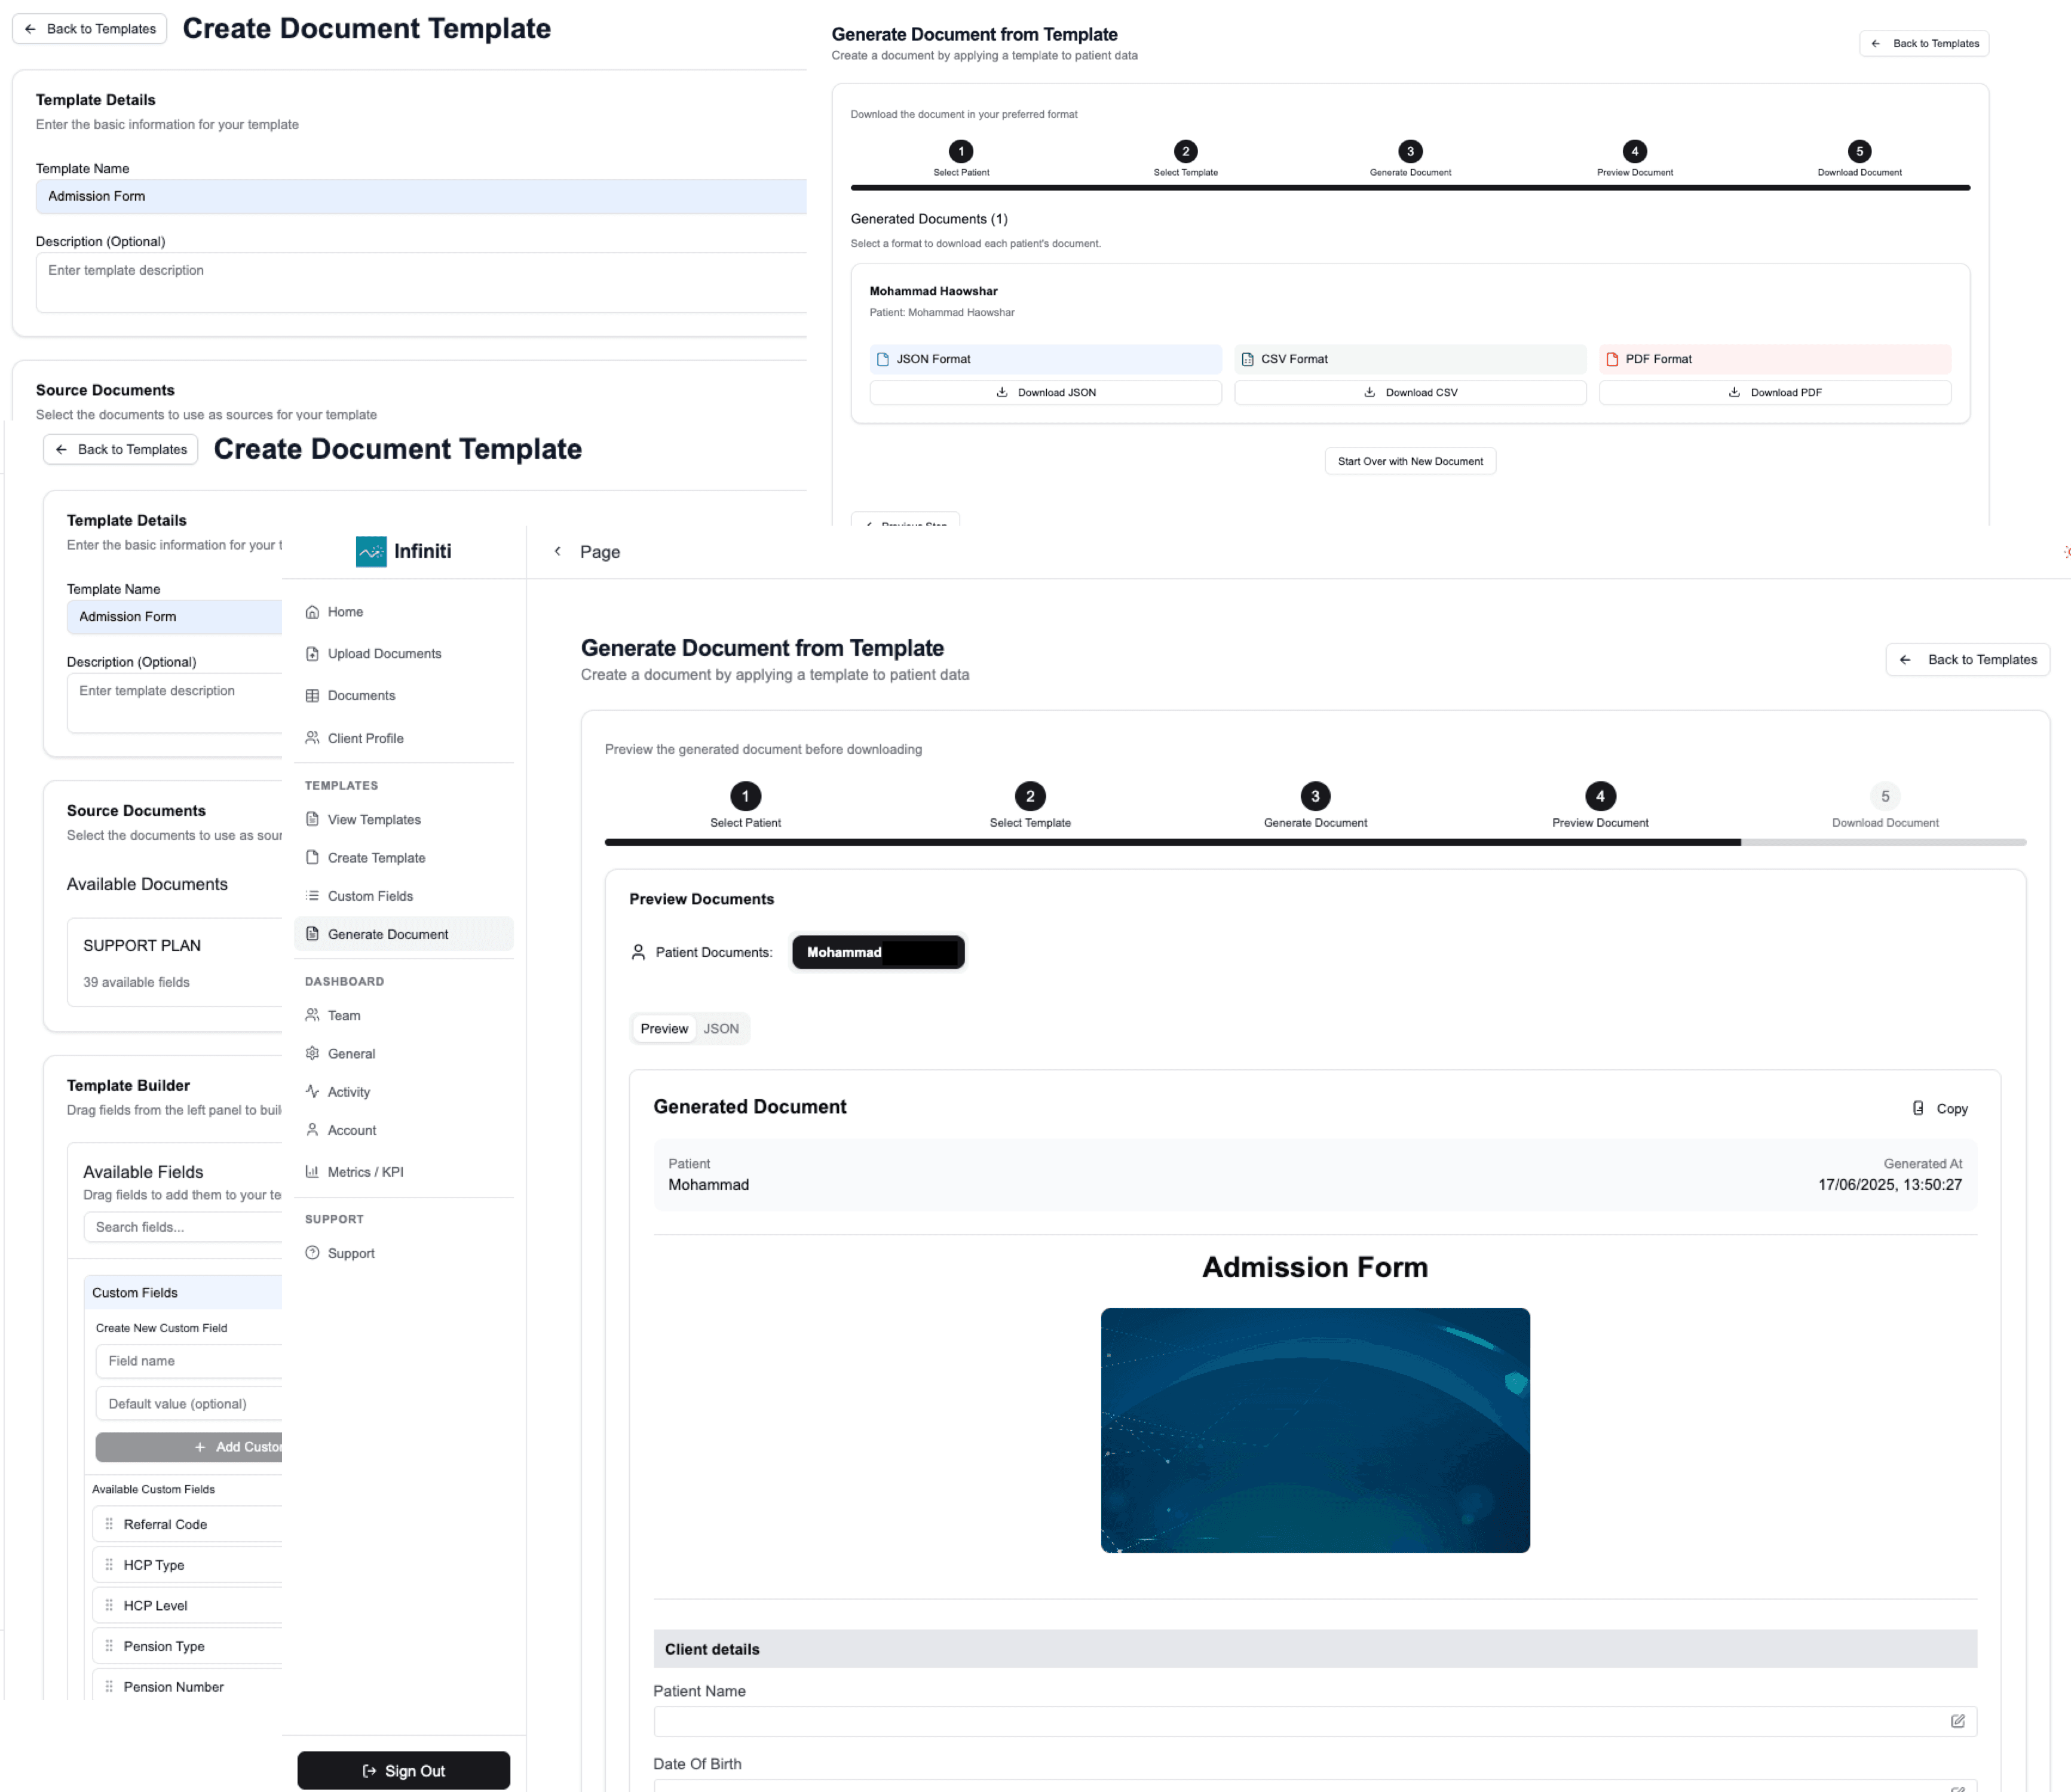This screenshot has height=1792, width=2071.
Task: Open Client Profile in sidebar
Action: point(365,738)
